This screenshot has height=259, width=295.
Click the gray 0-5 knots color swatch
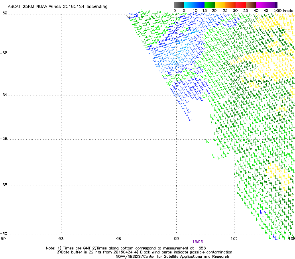[x=179, y=5]
